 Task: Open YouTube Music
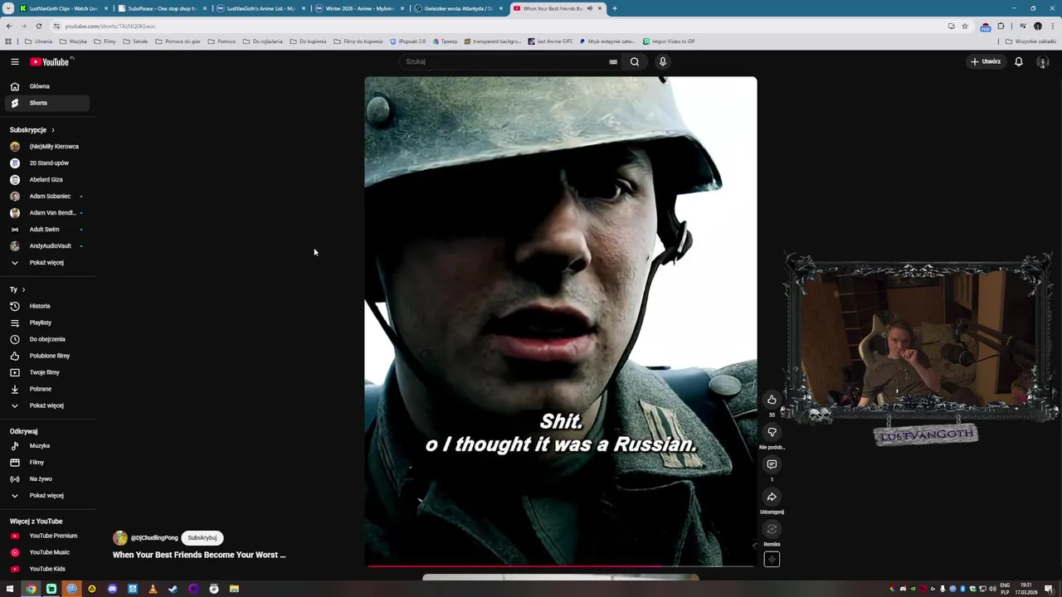coord(46,552)
